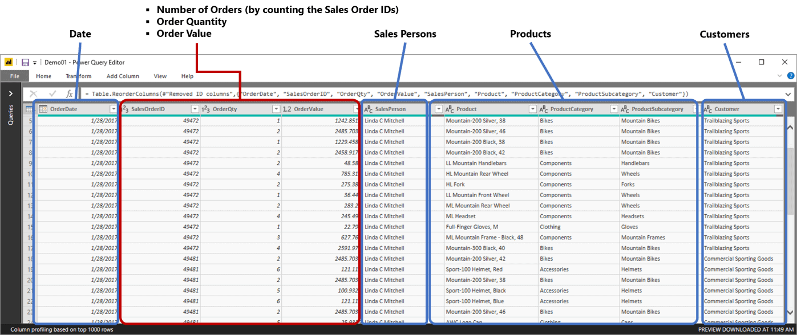The width and height of the screenshot is (797, 335).
Task: Click the 'PREVIEW DOWNLOADED AT 11:49 AM' status text
Action: pos(746,329)
